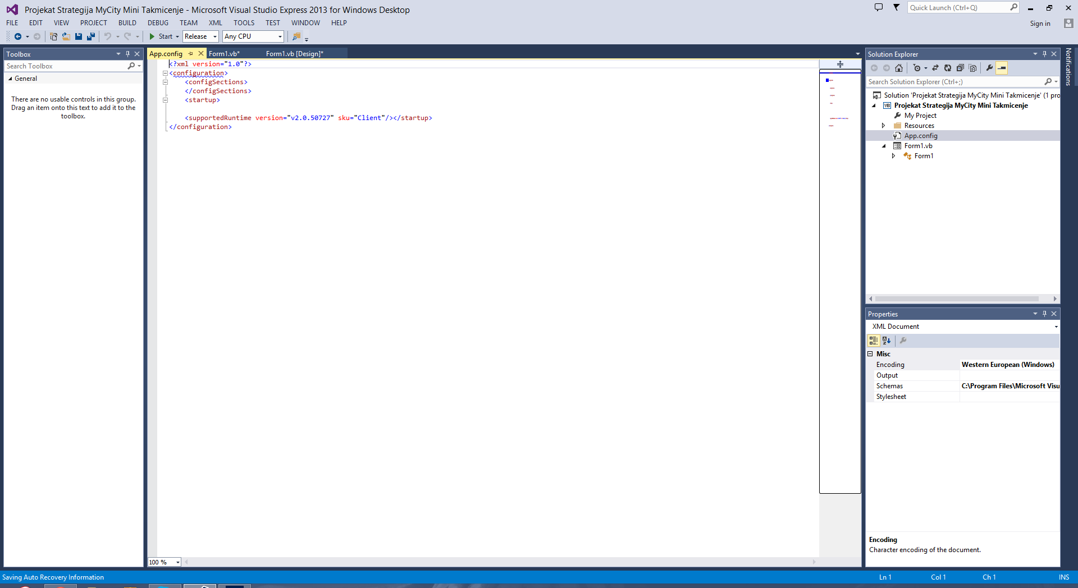Open the Start button dropdown arrow
The image size is (1078, 588).
tap(177, 36)
